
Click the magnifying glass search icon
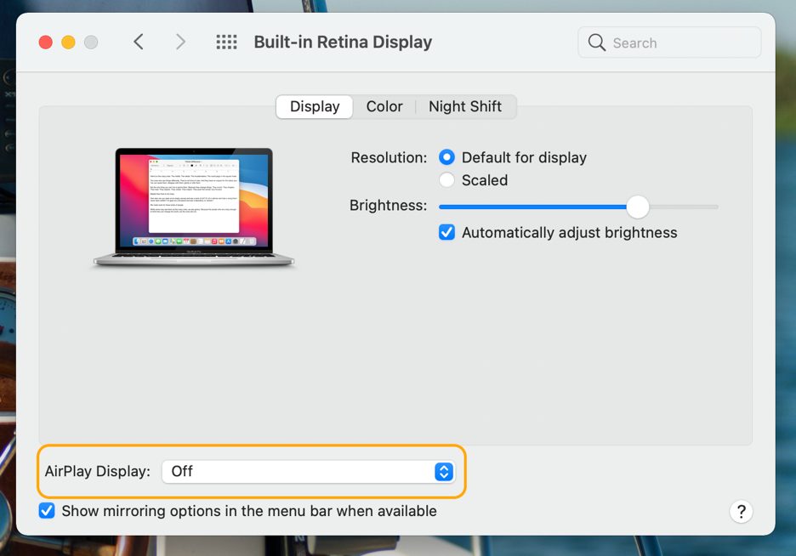pyautogui.click(x=597, y=43)
